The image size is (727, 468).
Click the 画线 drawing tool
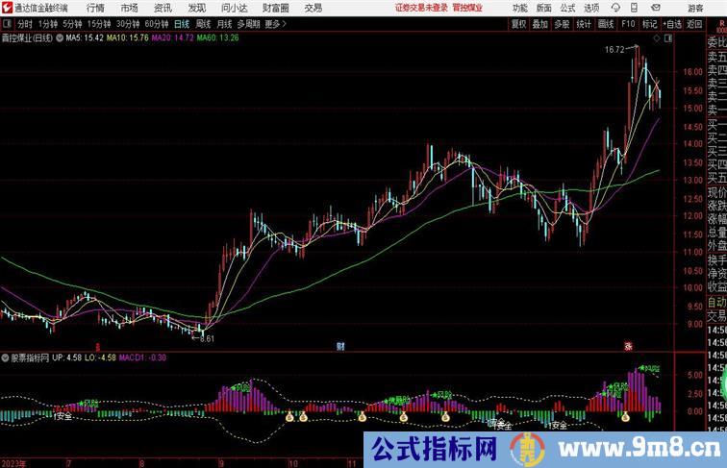(x=606, y=24)
